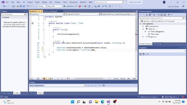Open the Extensions menu
Image resolution: width=187 pixels, height=105 pixels.
pos(73,2)
